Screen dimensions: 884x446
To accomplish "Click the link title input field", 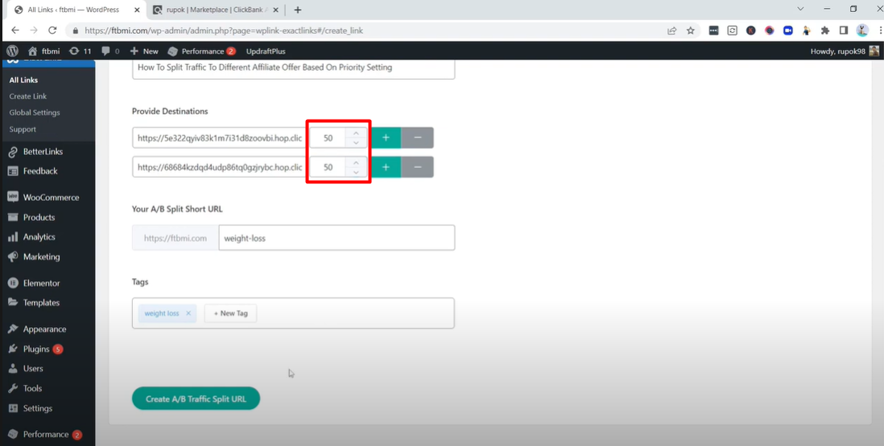I will 293,68.
